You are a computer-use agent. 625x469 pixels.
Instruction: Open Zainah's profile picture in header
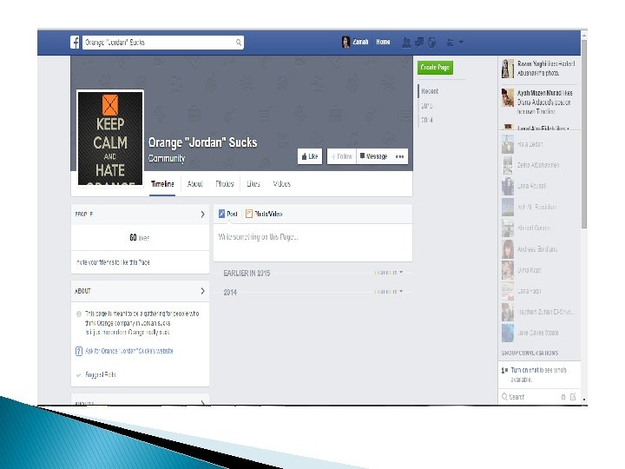click(x=345, y=42)
